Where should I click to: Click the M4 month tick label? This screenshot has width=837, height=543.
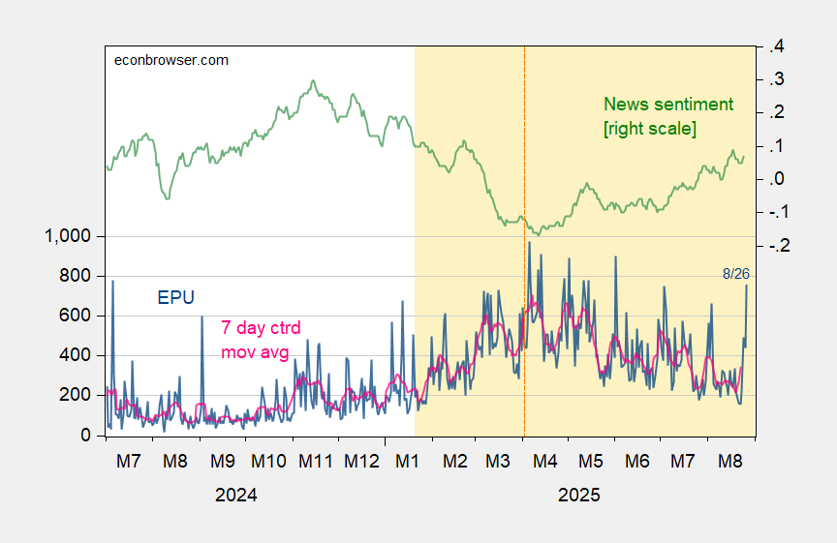pyautogui.click(x=543, y=462)
